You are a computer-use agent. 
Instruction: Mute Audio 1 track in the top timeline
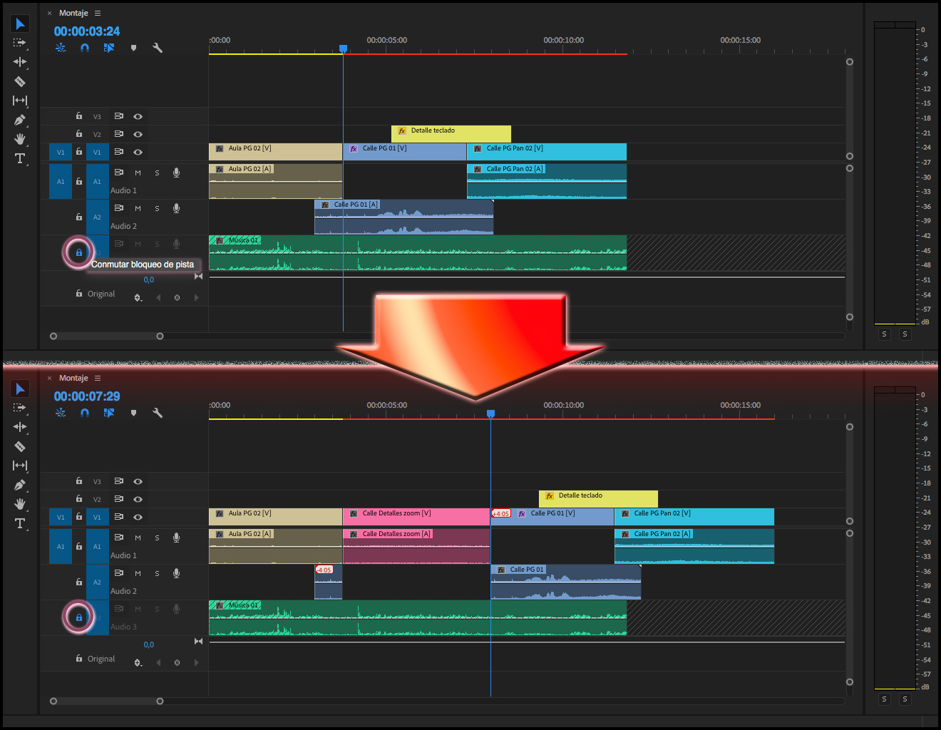pos(138,173)
